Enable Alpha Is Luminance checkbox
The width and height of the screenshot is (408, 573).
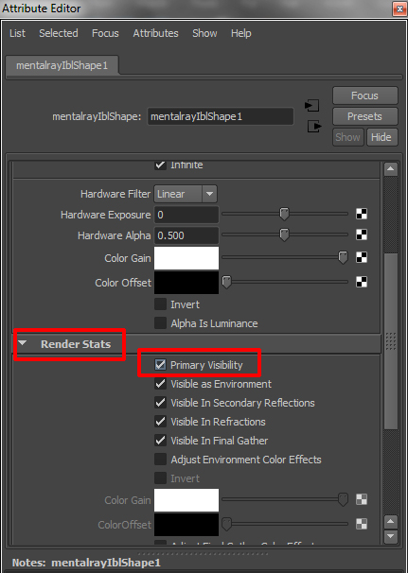(160, 323)
